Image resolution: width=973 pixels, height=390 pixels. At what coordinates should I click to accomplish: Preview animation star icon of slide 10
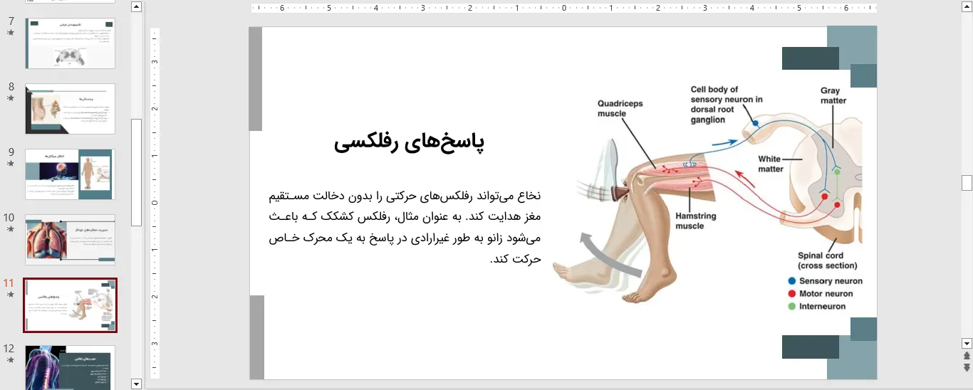[11, 229]
